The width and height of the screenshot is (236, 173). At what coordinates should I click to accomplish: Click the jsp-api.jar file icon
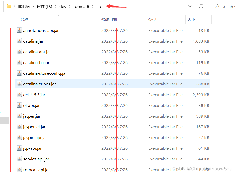click(19, 148)
